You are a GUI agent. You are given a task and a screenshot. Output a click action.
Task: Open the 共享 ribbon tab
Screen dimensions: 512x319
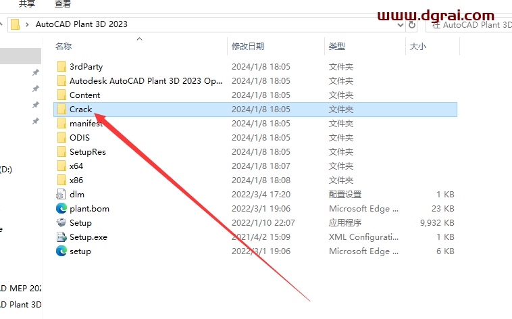point(27,4)
